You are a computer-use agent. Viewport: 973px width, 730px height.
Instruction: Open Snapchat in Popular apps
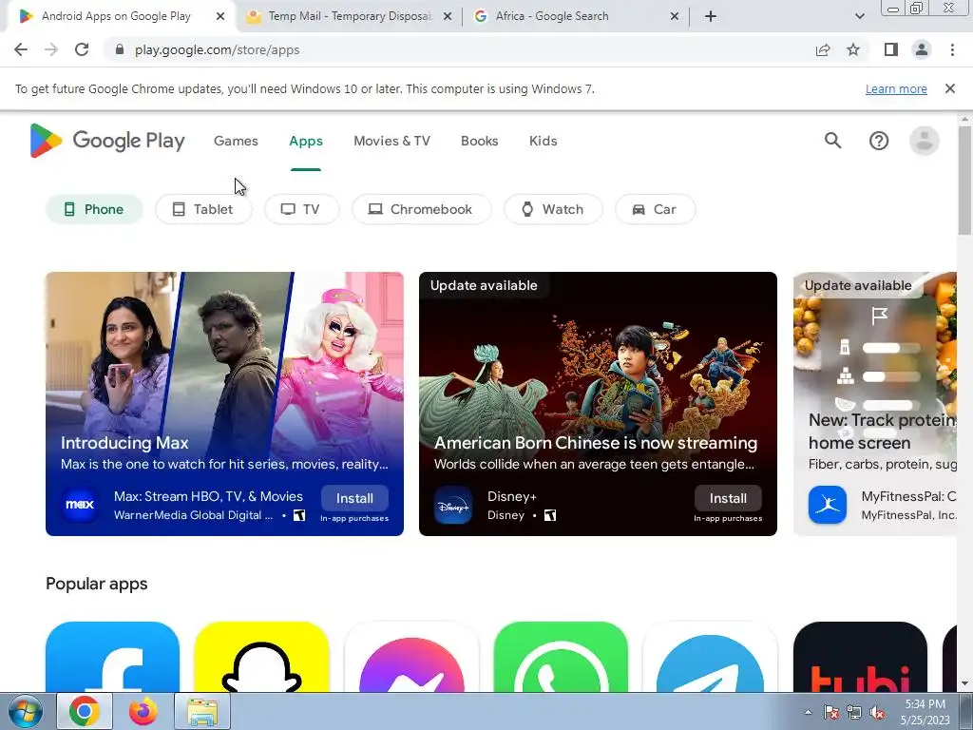(x=261, y=657)
